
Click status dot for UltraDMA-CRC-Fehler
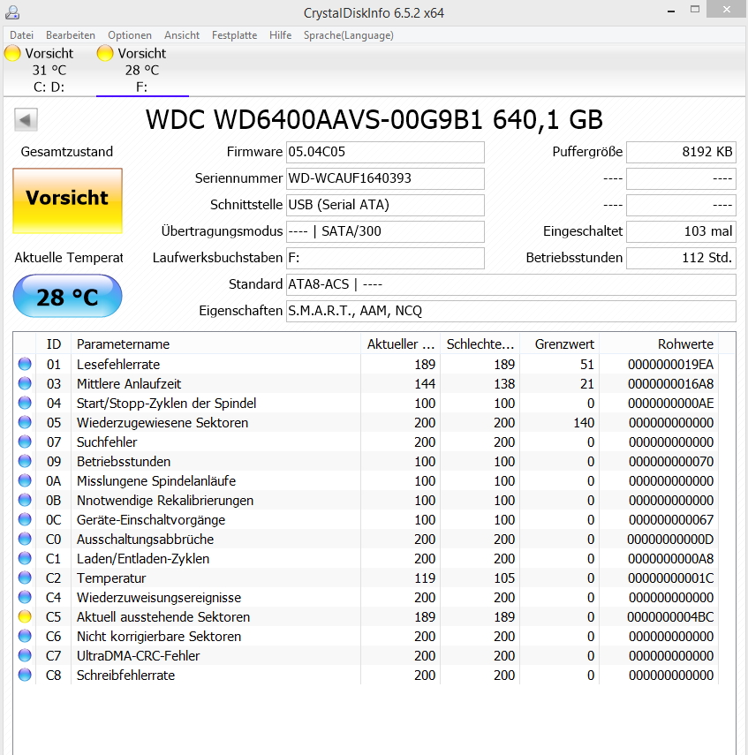point(25,655)
